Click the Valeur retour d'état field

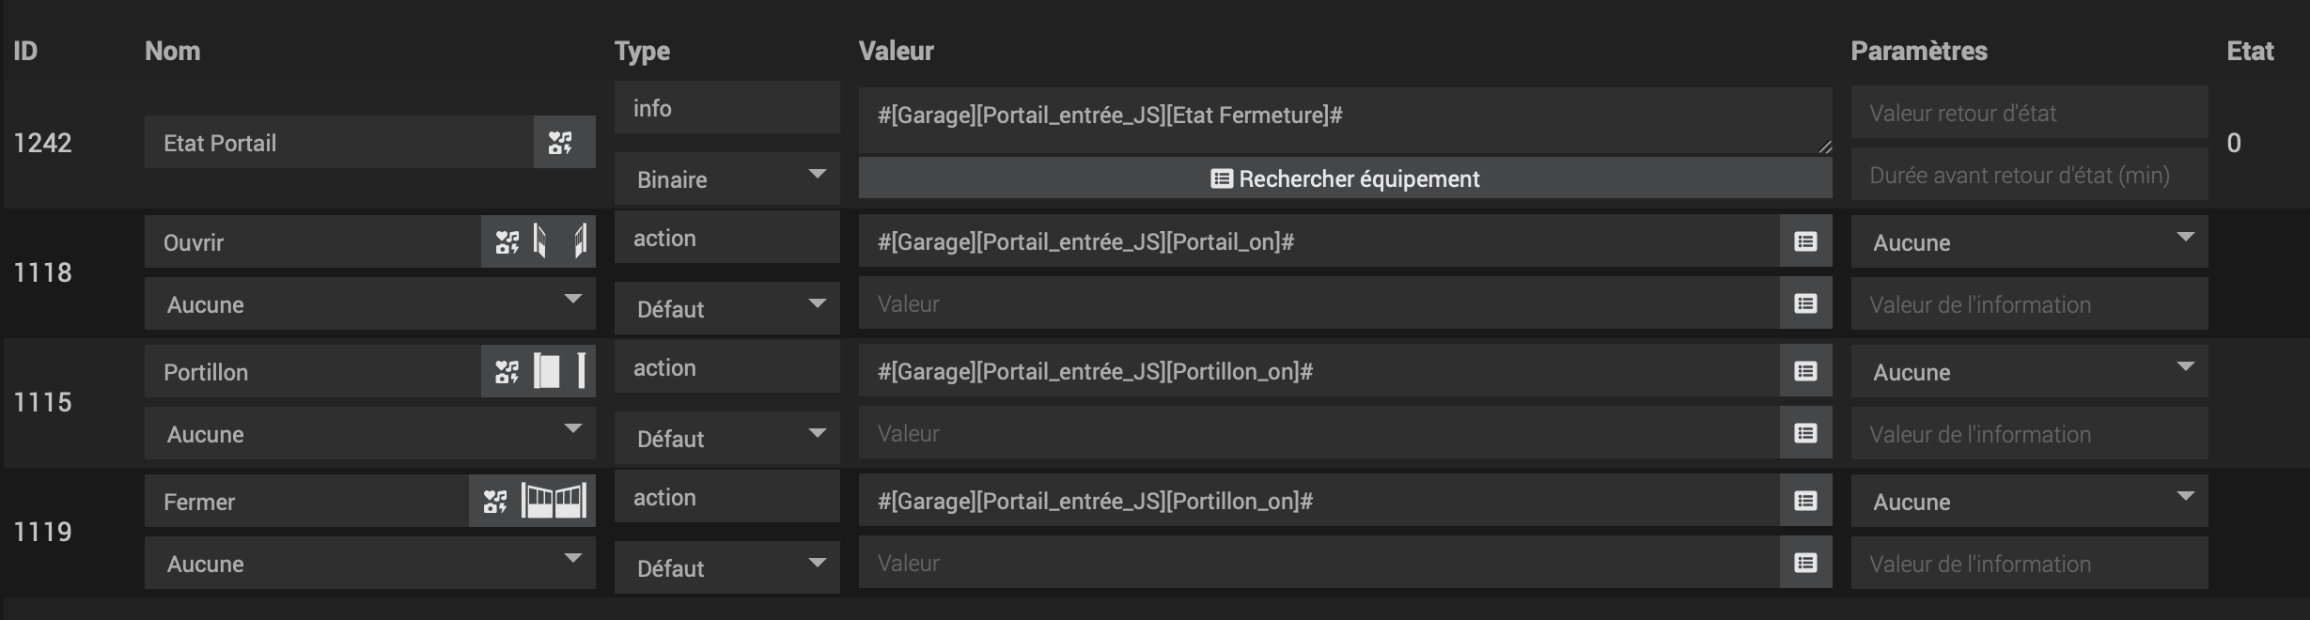(2030, 113)
